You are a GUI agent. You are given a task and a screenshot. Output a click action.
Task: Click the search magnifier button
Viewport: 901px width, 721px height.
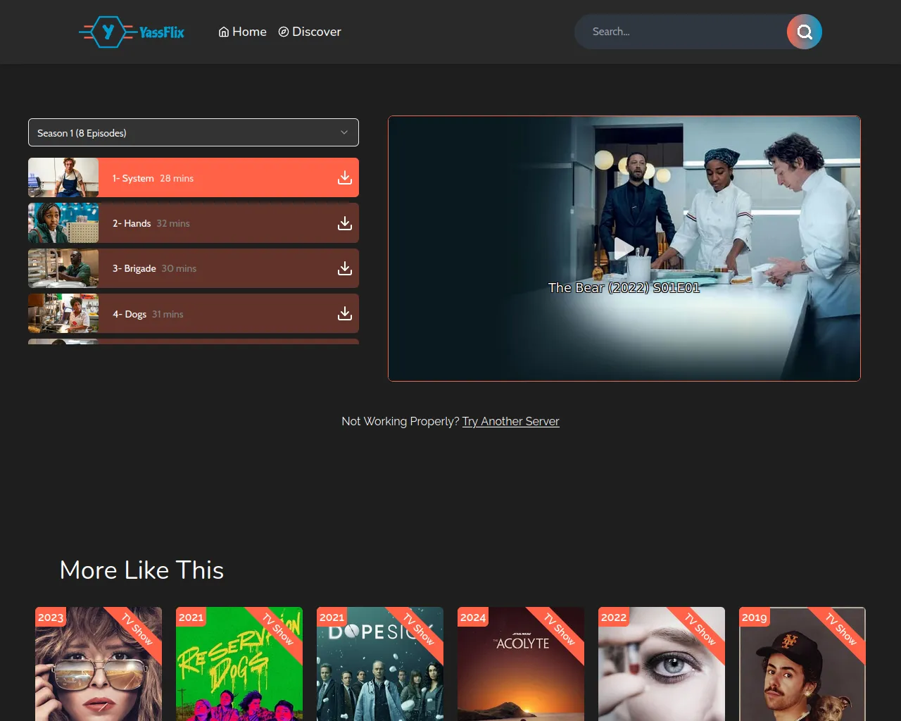(x=804, y=32)
